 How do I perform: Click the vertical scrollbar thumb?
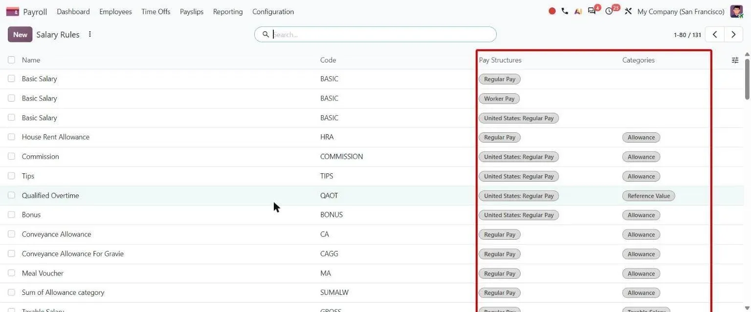(747, 78)
